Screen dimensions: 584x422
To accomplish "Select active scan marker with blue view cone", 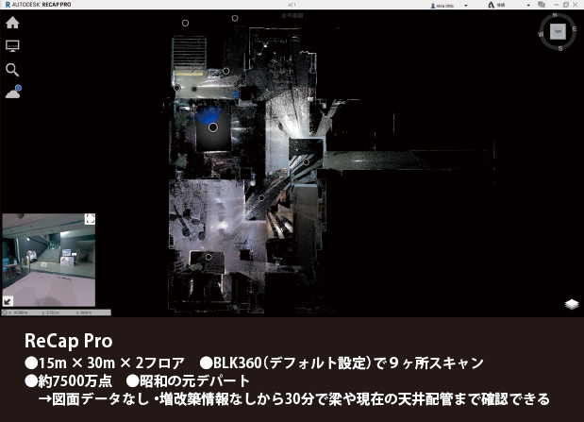I will click(x=212, y=127).
